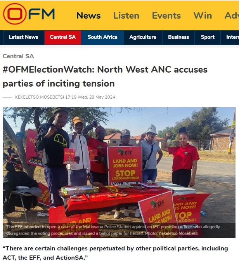Click the #OFMElectionWatch article headline
The height and width of the screenshot is (264, 239).
click(x=105, y=76)
